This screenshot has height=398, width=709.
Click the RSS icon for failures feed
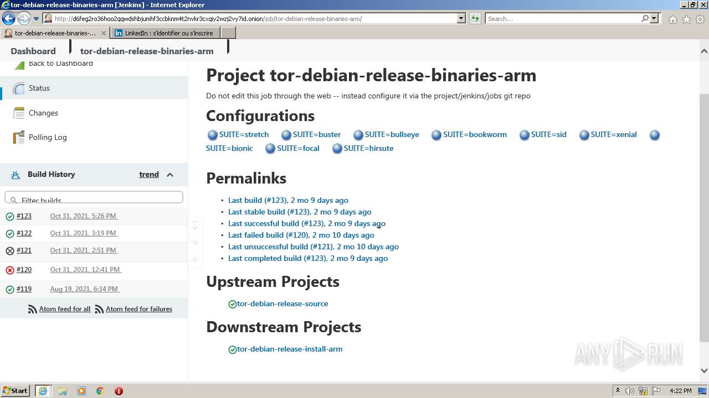tap(99, 310)
